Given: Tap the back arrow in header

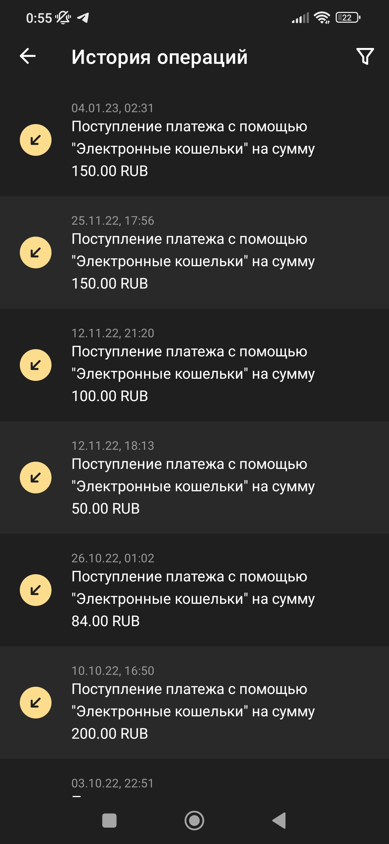Looking at the screenshot, I should click(x=28, y=56).
